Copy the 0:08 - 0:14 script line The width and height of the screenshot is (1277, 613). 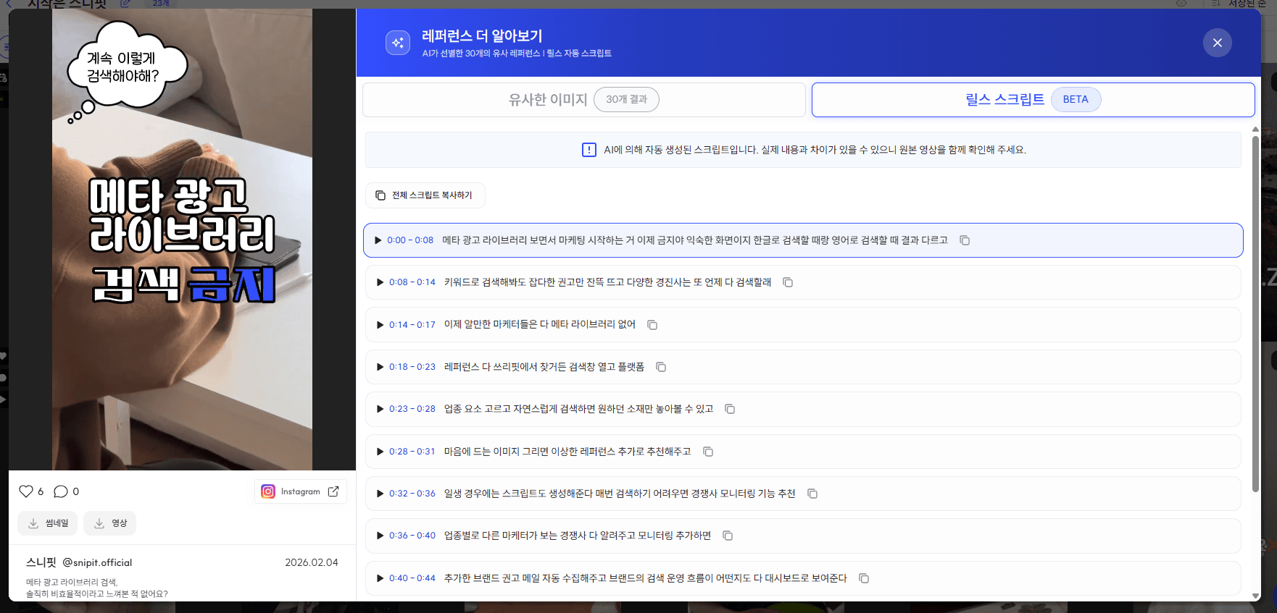(788, 282)
